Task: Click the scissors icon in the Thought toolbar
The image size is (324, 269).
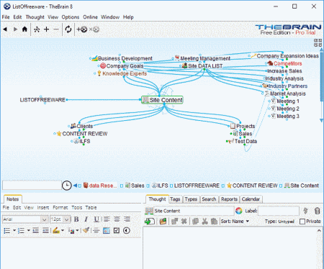Action: click(x=204, y=222)
